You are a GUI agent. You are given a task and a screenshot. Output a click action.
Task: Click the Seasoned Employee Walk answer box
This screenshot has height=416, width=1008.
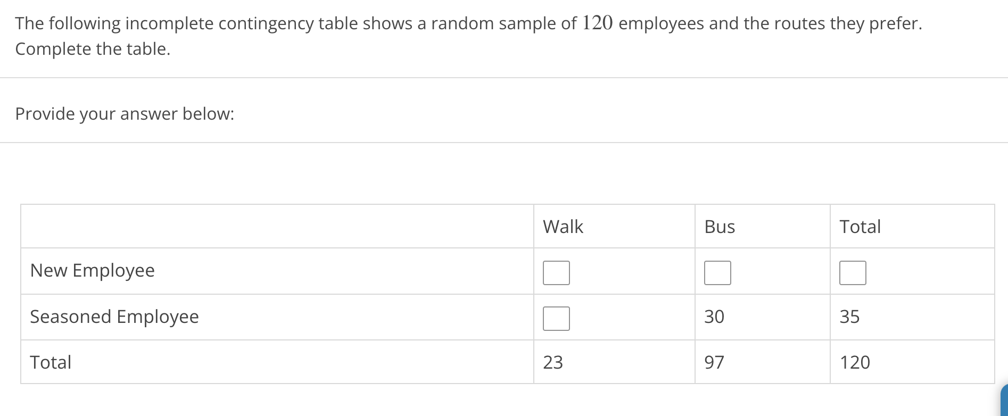(556, 318)
